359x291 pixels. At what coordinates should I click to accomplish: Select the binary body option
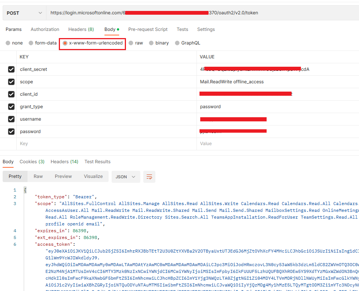151,43
